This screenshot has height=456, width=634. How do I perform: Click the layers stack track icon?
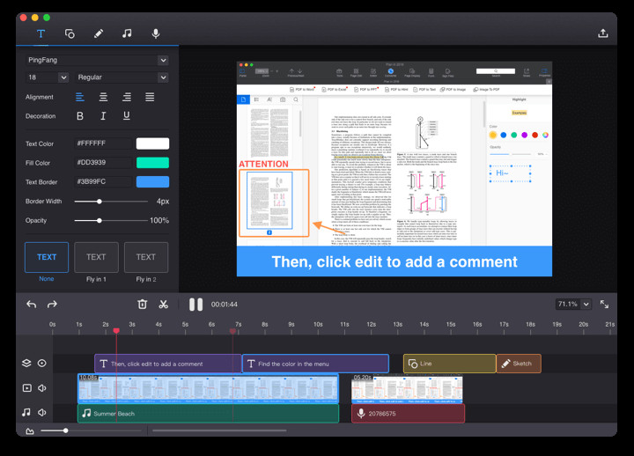(26, 363)
